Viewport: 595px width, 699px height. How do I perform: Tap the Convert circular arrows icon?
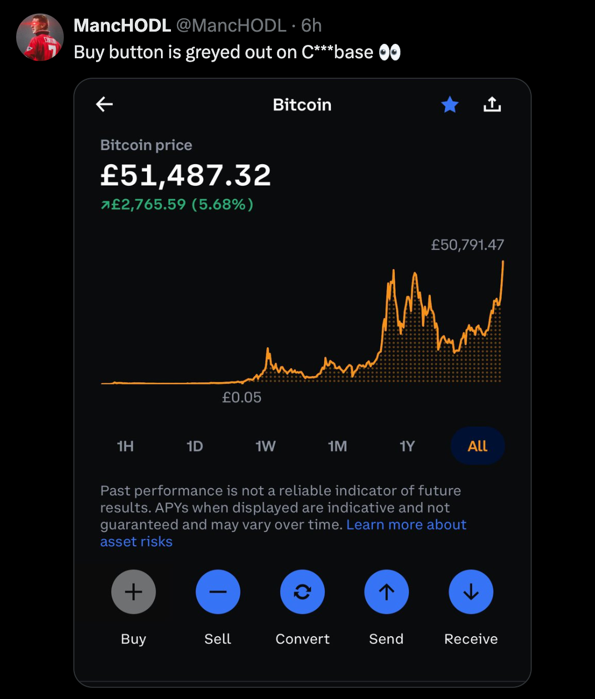[x=302, y=592]
